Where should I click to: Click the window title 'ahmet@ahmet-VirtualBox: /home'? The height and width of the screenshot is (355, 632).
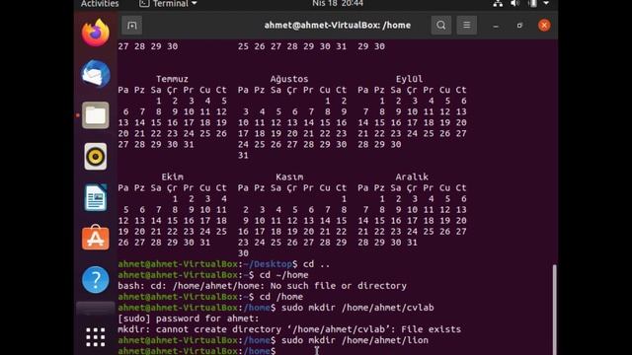[338, 26]
